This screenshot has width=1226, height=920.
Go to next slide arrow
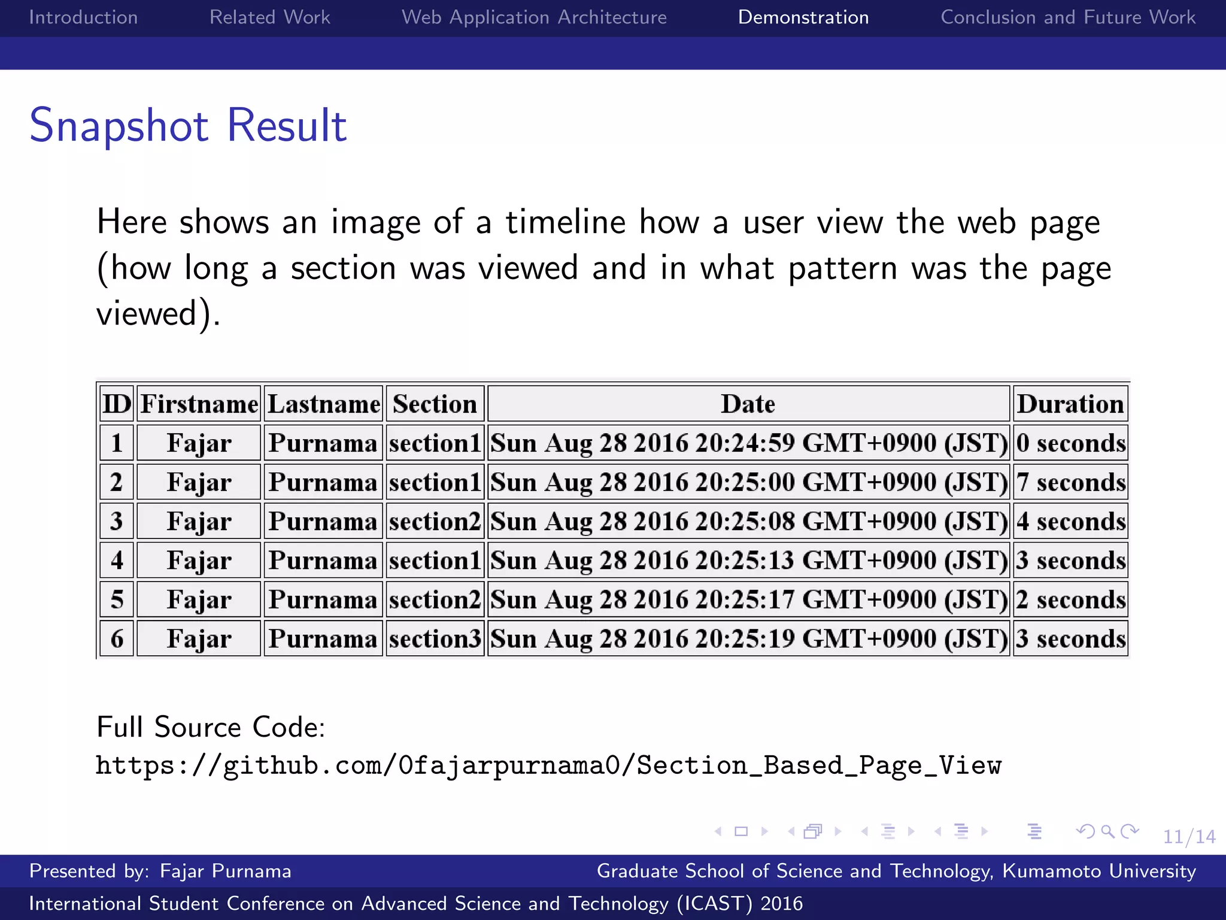[764, 831]
